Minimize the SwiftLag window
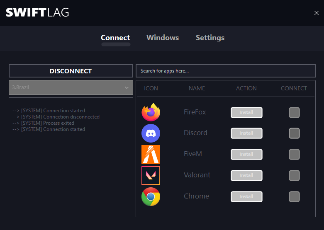The height and width of the screenshot is (230, 324). [302, 13]
